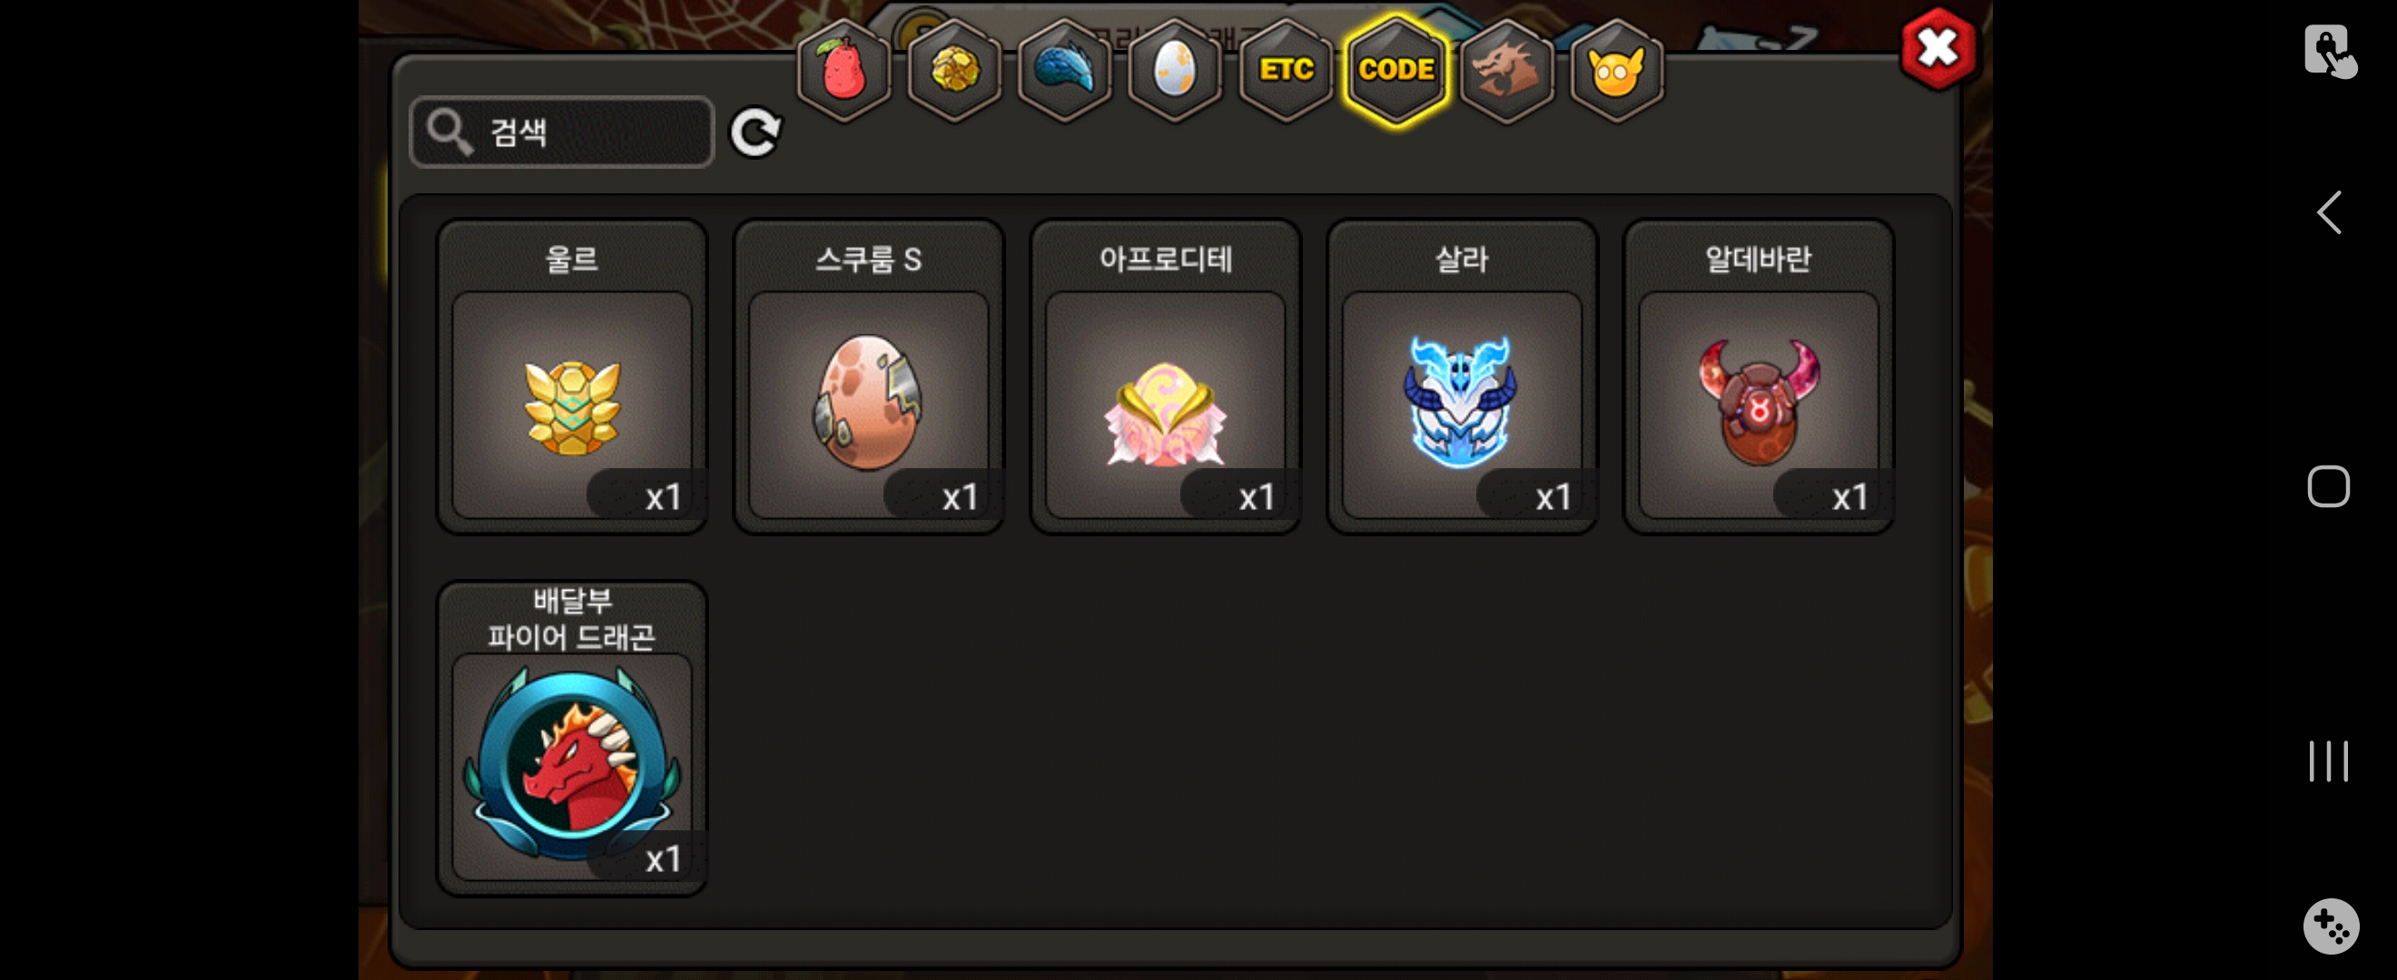Viewport: 2397px width, 980px height.
Task: Switch to the blue dragon head tab
Action: (x=1064, y=70)
